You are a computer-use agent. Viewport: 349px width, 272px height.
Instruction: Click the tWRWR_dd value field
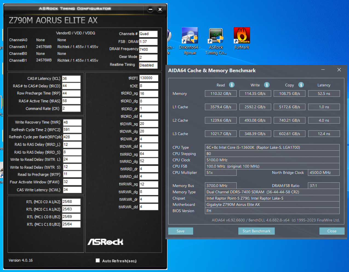click(149, 207)
